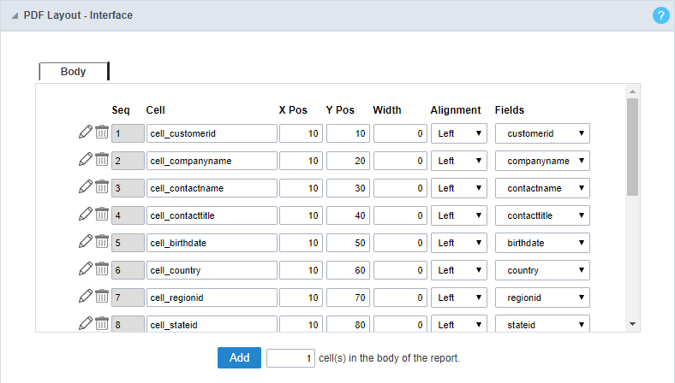Open Alignment dropdown for cell_birthdate row
The height and width of the screenshot is (383, 675).
459,243
